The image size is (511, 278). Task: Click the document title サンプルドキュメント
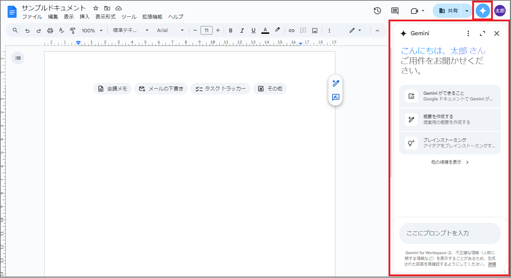(54, 8)
